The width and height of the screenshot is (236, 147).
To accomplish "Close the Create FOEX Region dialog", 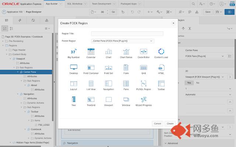I will [173, 23].
